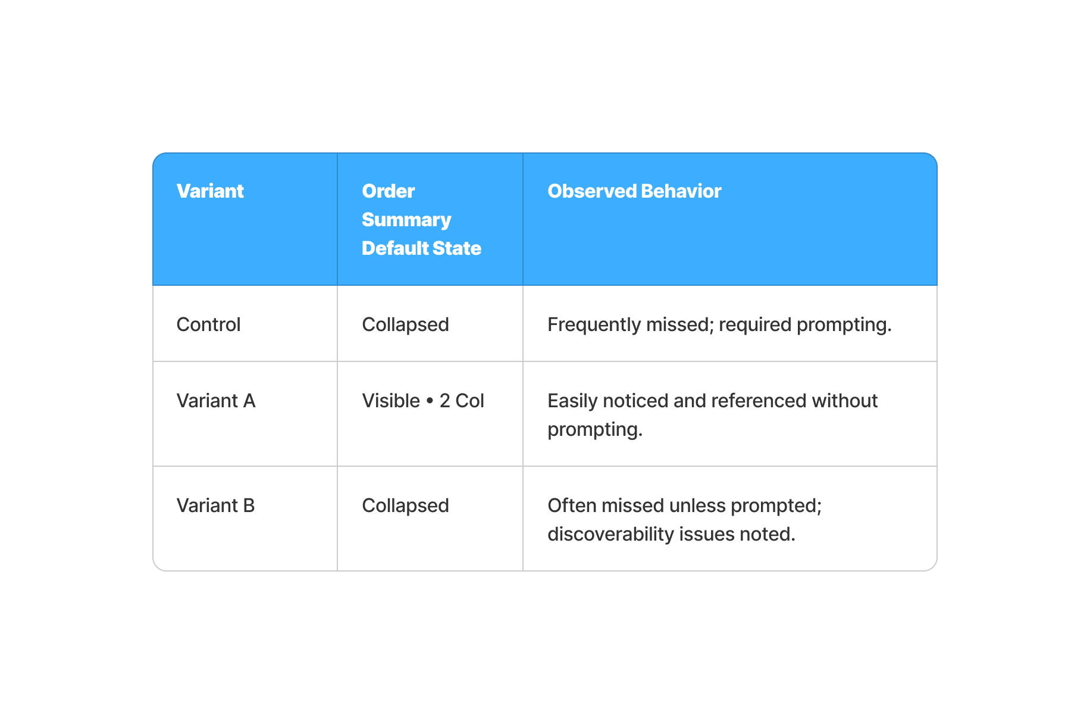Click the bullet dot between Visible and 2 Col
1090x724 pixels.
point(430,401)
